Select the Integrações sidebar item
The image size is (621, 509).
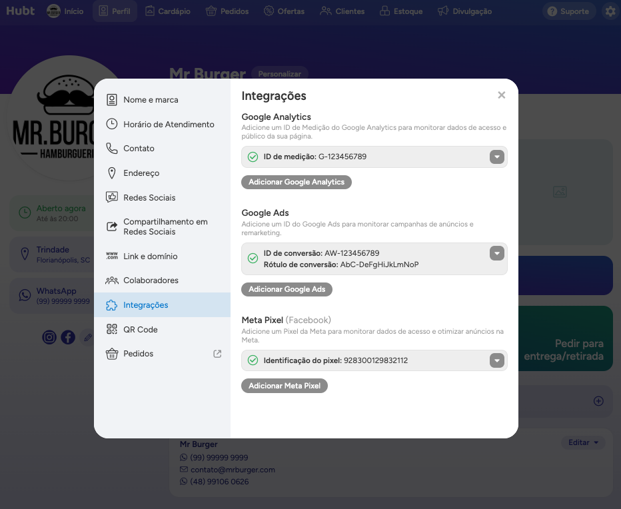point(163,305)
